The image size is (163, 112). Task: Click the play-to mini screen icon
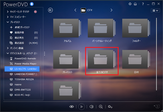158,106
